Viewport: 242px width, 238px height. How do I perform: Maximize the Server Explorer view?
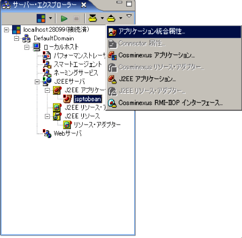129,4
